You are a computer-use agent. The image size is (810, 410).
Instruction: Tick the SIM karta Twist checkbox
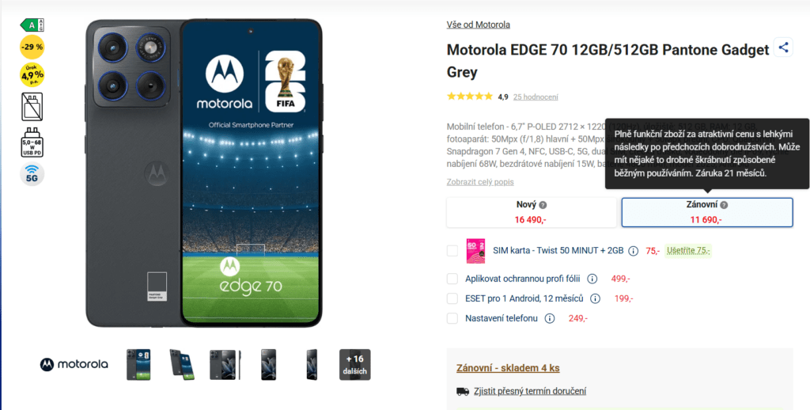pyautogui.click(x=452, y=251)
